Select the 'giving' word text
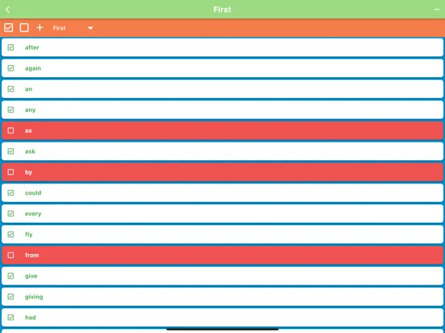Viewport: 445px width, 333px height. click(34, 297)
